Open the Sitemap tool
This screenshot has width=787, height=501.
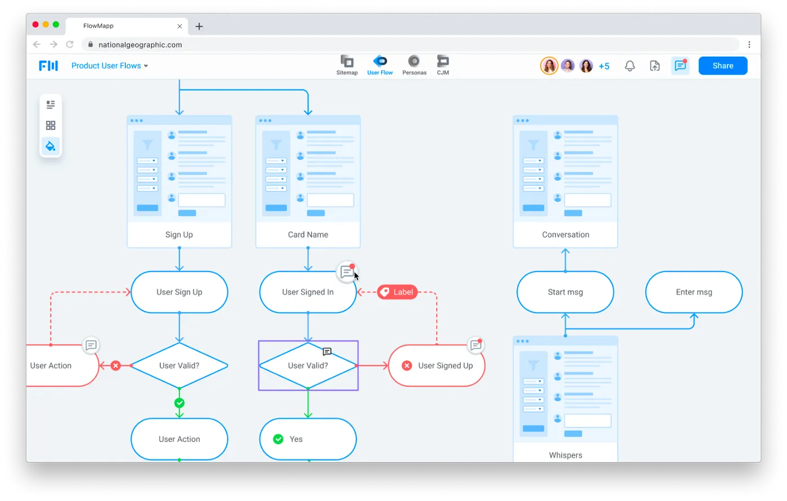tap(347, 65)
